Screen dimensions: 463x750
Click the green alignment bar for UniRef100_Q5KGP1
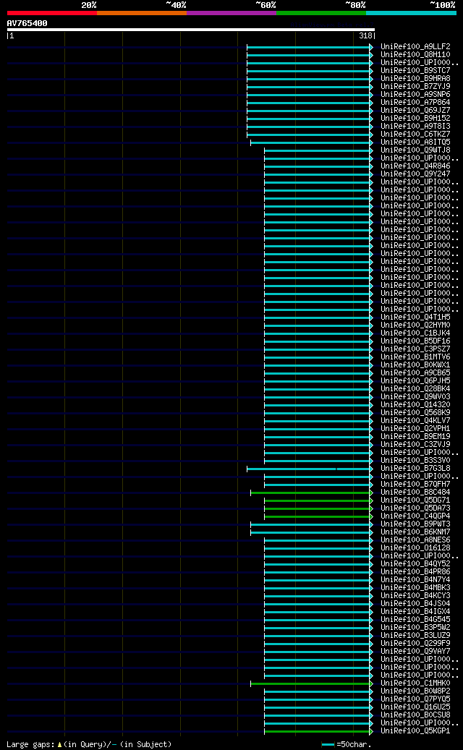(318, 731)
